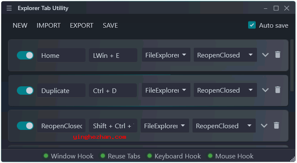Image resolution: width=297 pixels, height=163 pixels.
Task: Disable the Home hotkey toggle
Action: coord(25,55)
